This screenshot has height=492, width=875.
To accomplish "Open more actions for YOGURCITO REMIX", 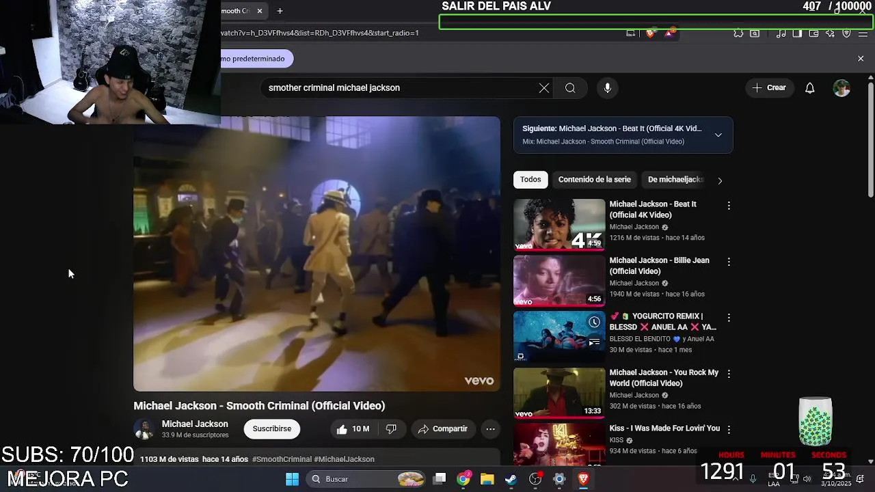I will point(729,318).
